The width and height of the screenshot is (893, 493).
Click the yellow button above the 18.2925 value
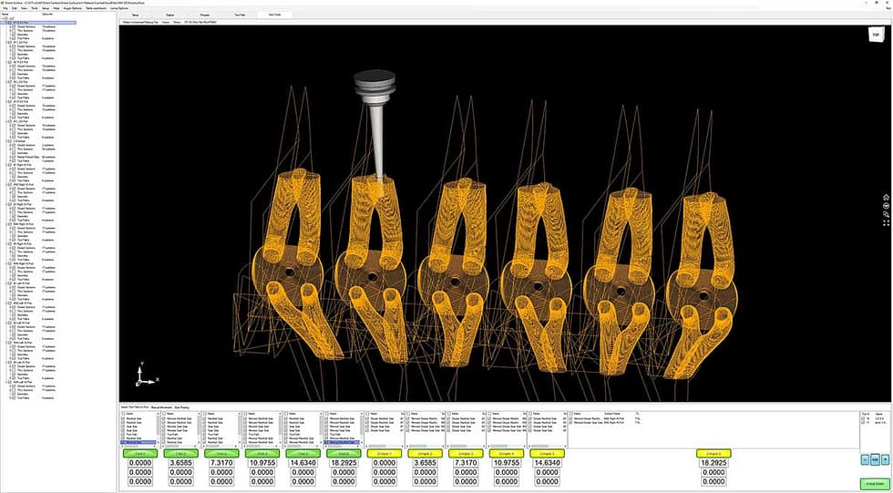coord(713,454)
